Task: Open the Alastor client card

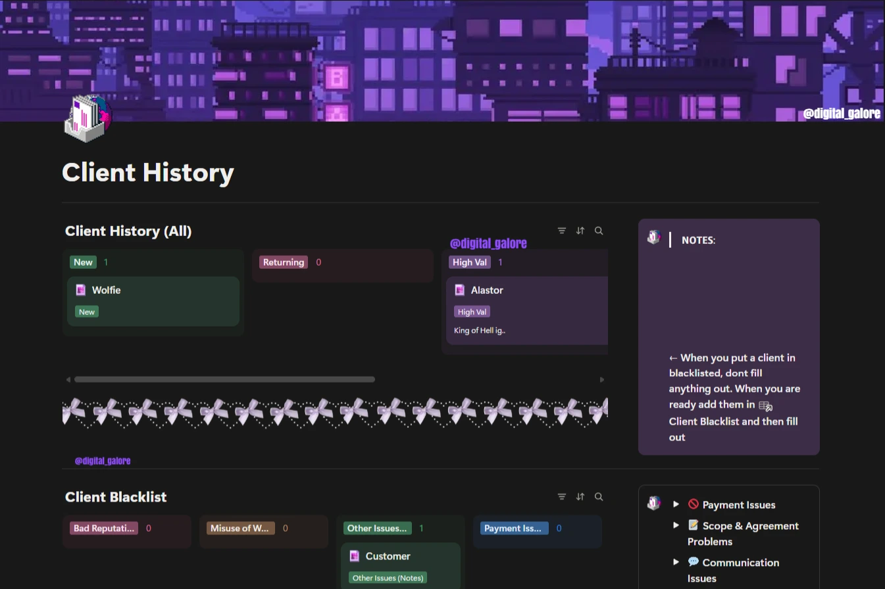Action: 487,290
